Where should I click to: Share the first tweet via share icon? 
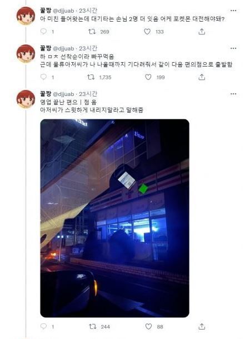(202, 32)
